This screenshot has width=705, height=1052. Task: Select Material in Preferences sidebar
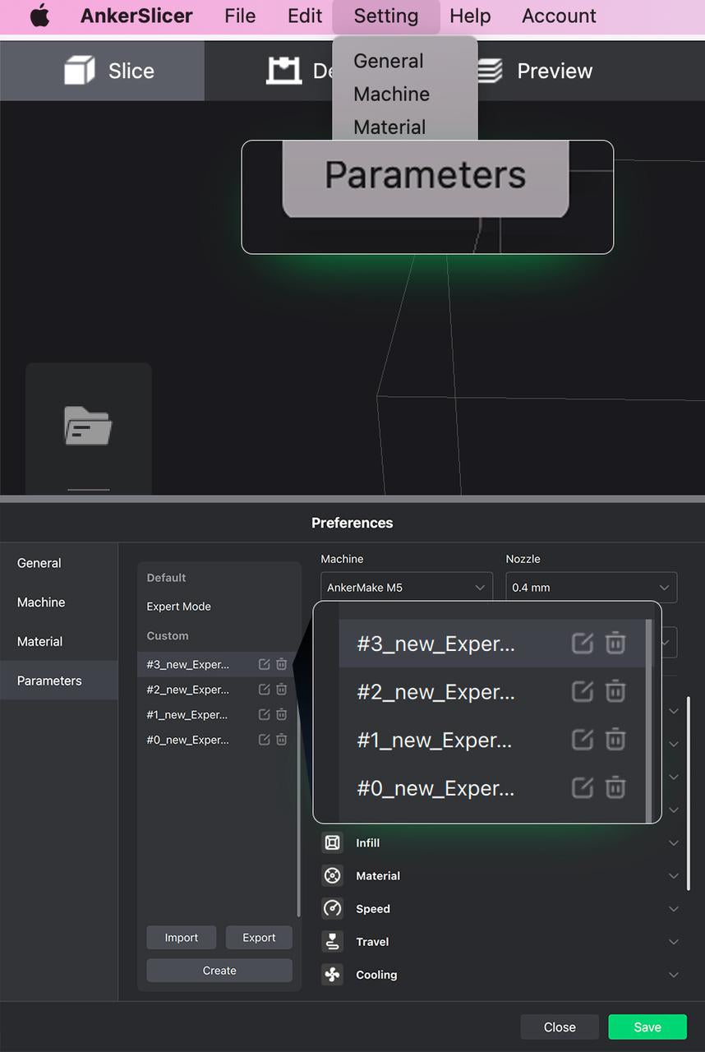tap(59, 641)
